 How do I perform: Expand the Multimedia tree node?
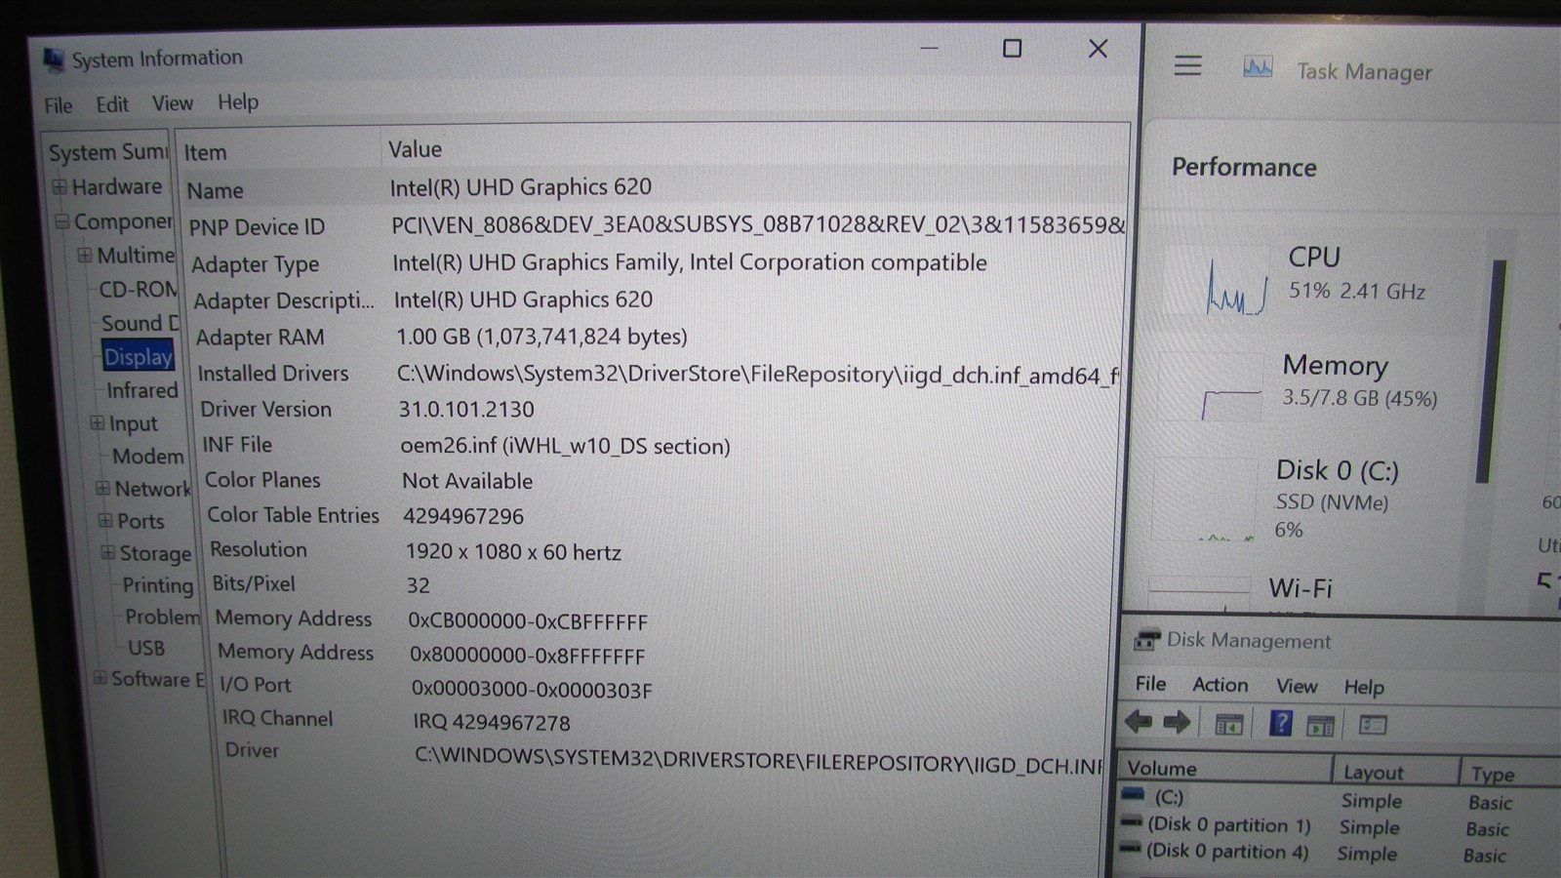pos(85,256)
